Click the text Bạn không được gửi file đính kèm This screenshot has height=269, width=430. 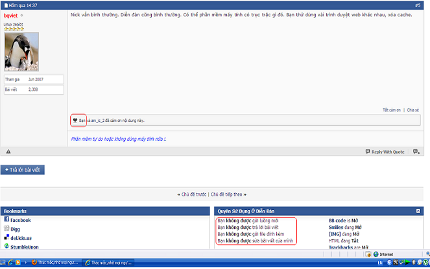click(x=250, y=234)
